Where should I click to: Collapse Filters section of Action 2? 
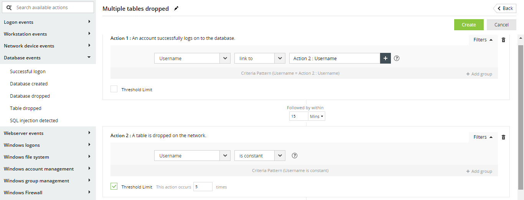483,137
